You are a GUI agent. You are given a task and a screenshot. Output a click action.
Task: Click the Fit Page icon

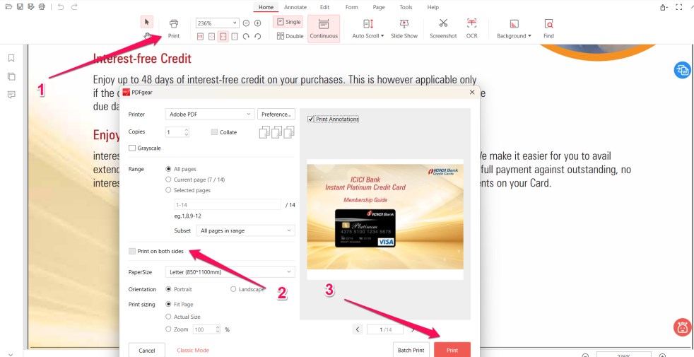(211, 36)
